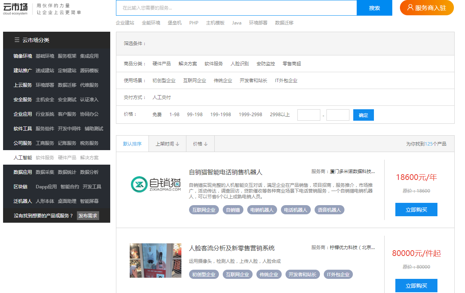Image resolution: width=465 pixels, height=293 pixels.
Task: Click the minimum price input box
Action: pyautogui.click(x=309, y=114)
